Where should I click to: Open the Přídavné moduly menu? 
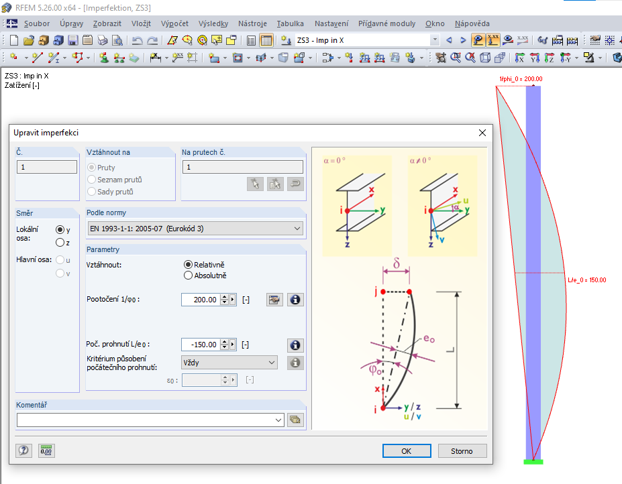(x=386, y=23)
